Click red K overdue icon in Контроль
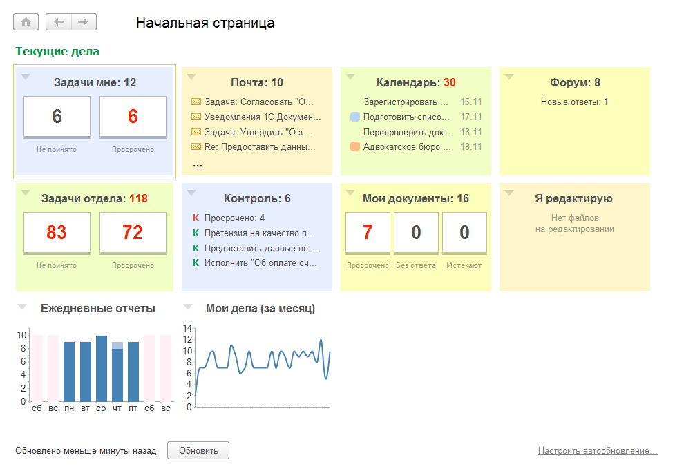The width and height of the screenshot is (675, 469). [x=196, y=218]
